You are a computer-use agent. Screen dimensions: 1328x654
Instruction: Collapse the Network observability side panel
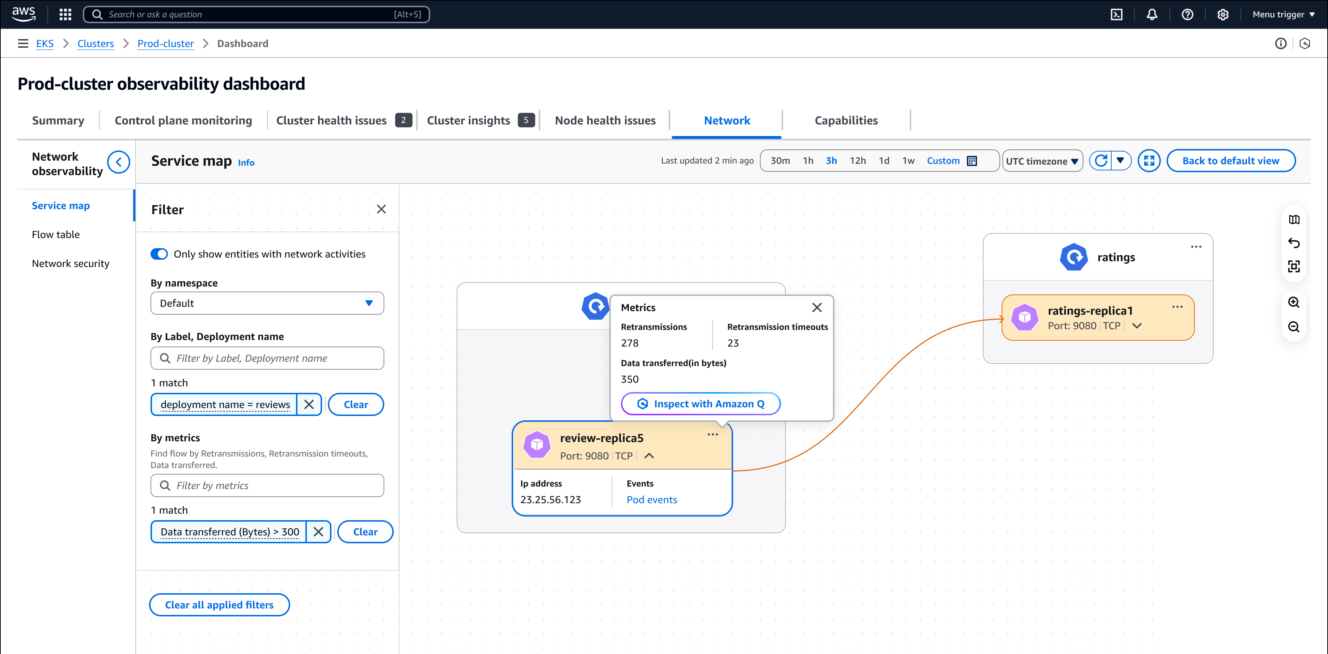(119, 162)
